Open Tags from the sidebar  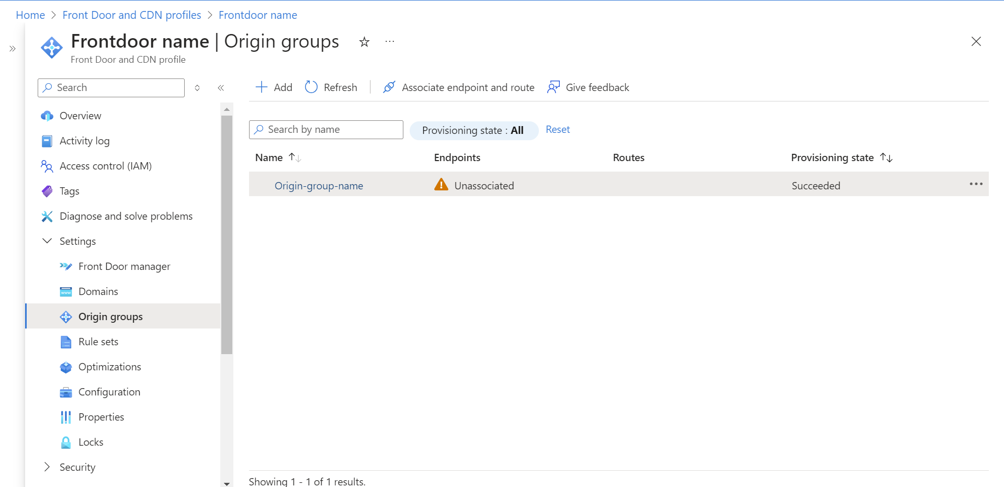(x=69, y=191)
